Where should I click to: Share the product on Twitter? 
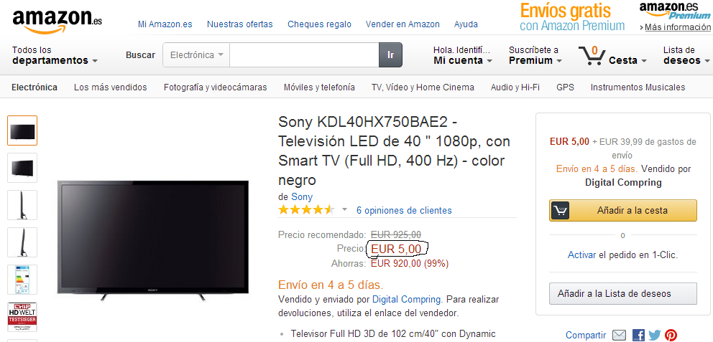654,336
